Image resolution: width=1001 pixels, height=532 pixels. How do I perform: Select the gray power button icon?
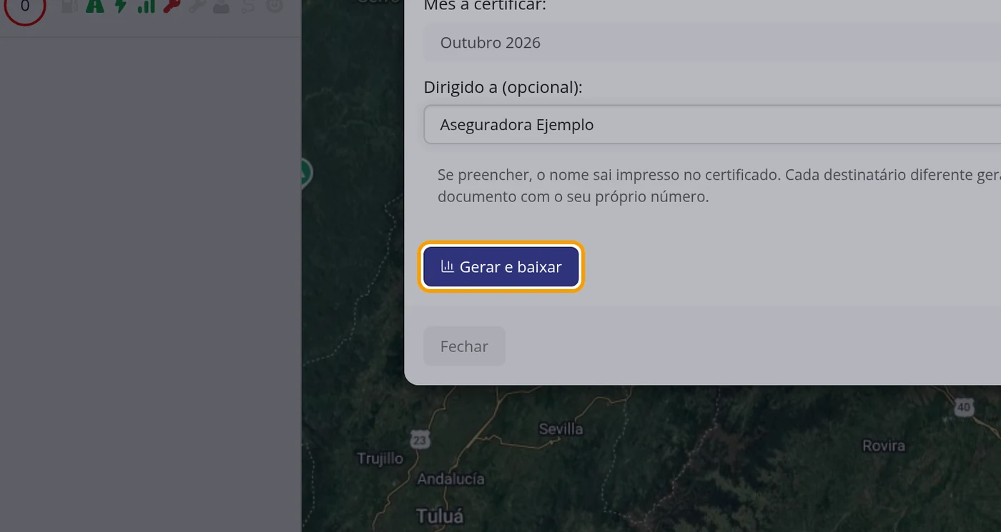click(x=274, y=6)
